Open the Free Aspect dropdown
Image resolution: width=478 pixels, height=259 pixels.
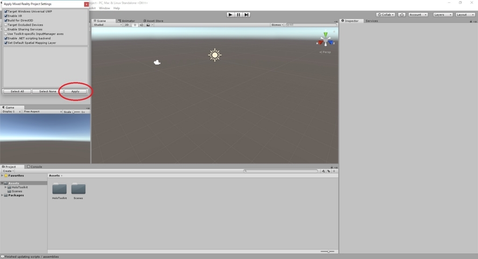[x=42, y=112]
